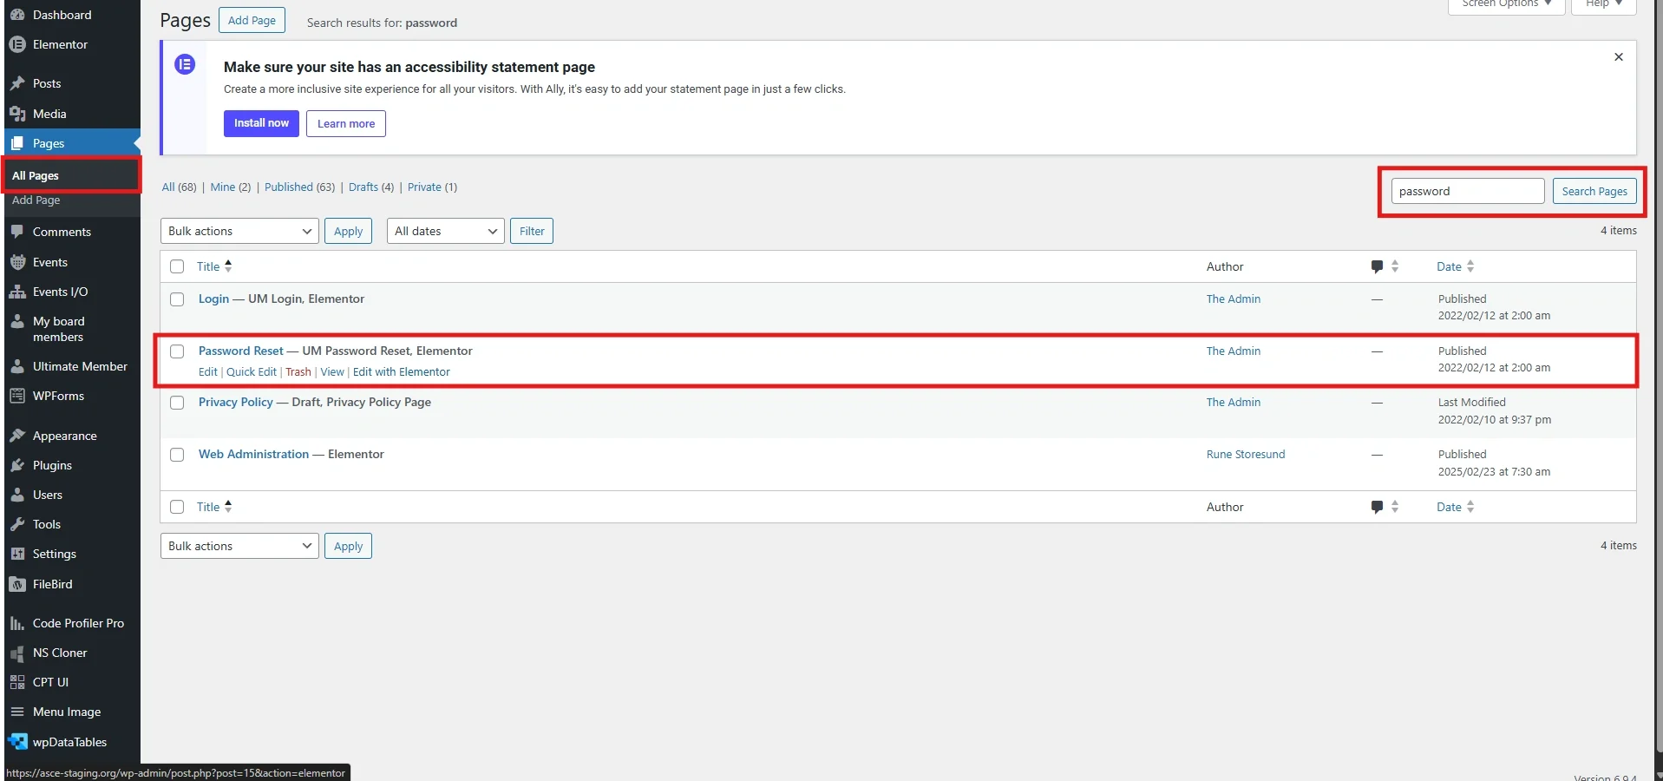
Task: Click the Elementor sidebar icon
Action: pos(17,44)
